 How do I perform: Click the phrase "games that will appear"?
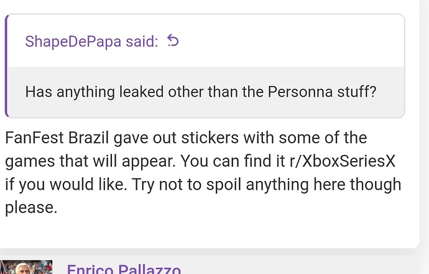[90, 162]
